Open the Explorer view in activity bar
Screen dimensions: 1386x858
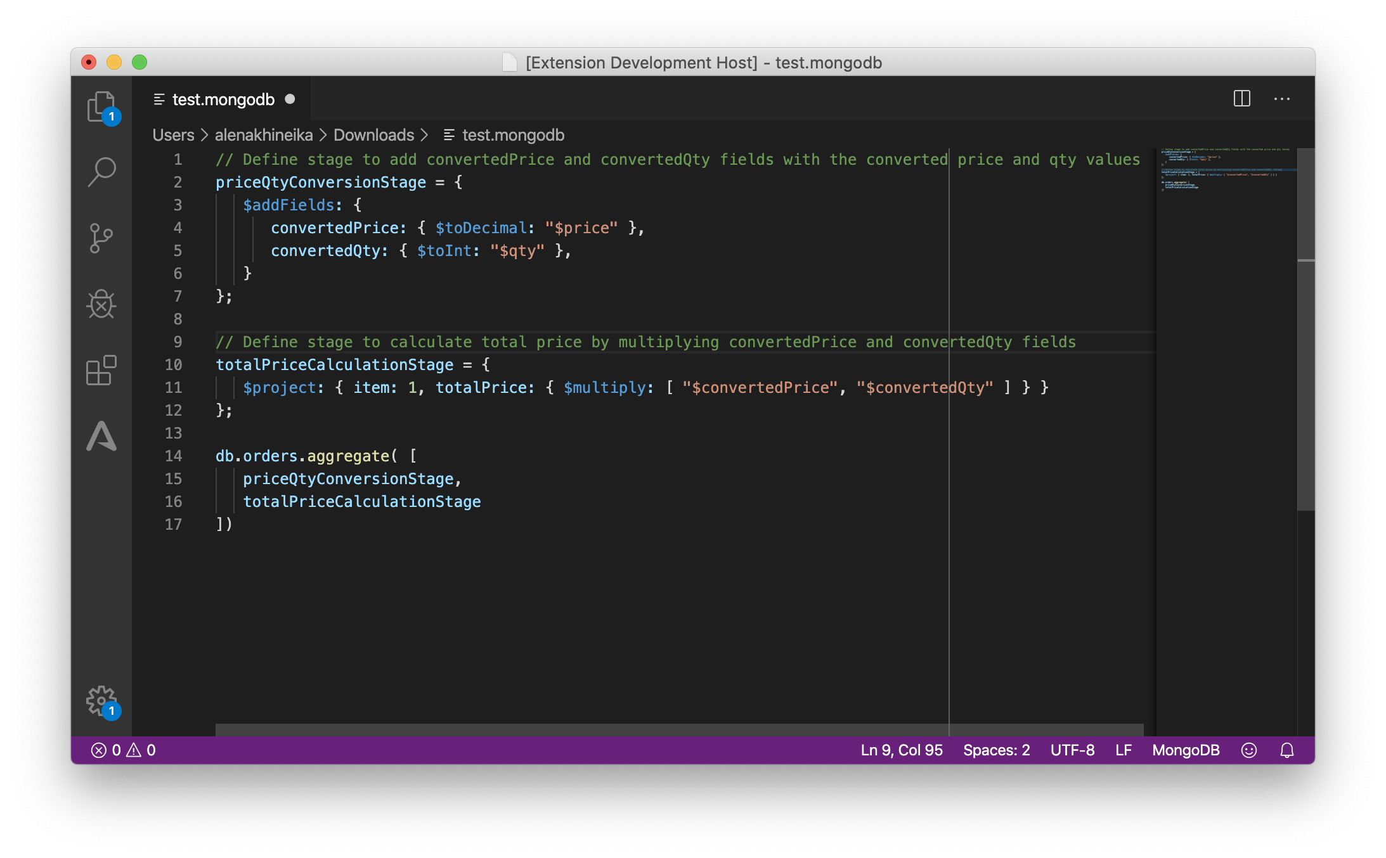[101, 106]
